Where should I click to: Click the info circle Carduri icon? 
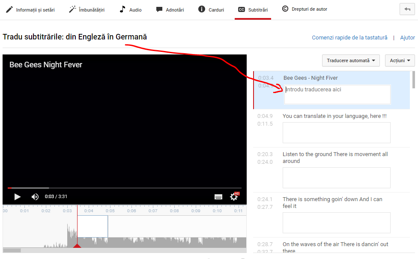202,9
